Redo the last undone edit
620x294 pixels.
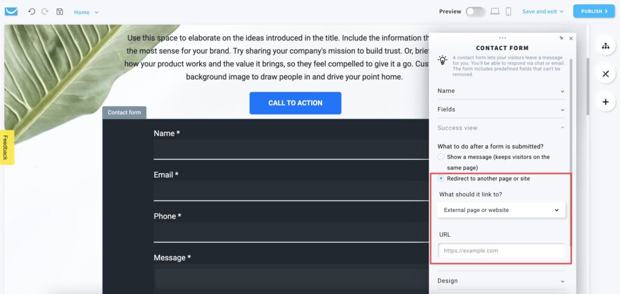point(45,11)
